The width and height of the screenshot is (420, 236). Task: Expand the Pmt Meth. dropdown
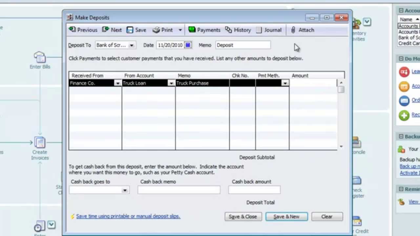pos(285,83)
